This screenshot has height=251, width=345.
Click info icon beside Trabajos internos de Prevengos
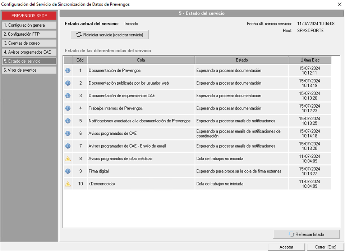point(68,108)
